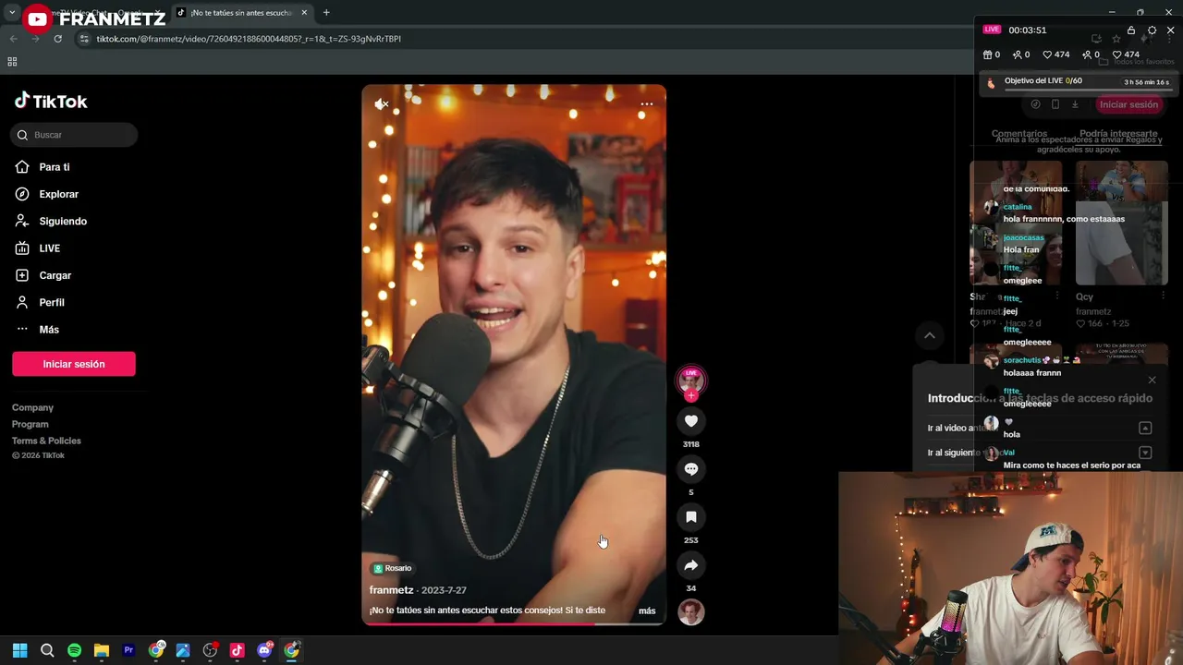Open OBS Studio from the taskbar

point(210,650)
